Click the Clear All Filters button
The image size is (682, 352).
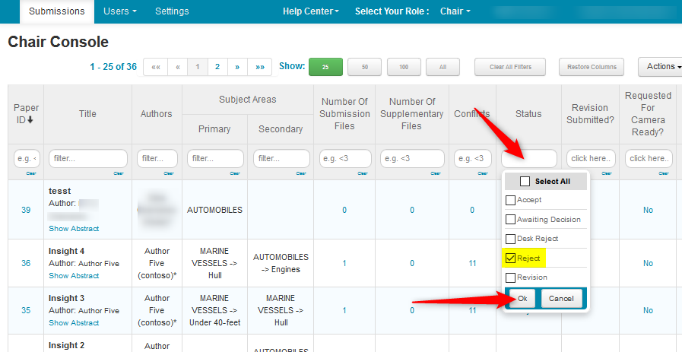(509, 67)
